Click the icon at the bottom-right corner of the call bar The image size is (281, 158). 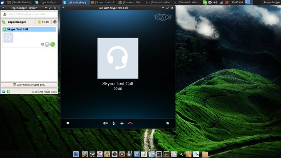pos(167,123)
